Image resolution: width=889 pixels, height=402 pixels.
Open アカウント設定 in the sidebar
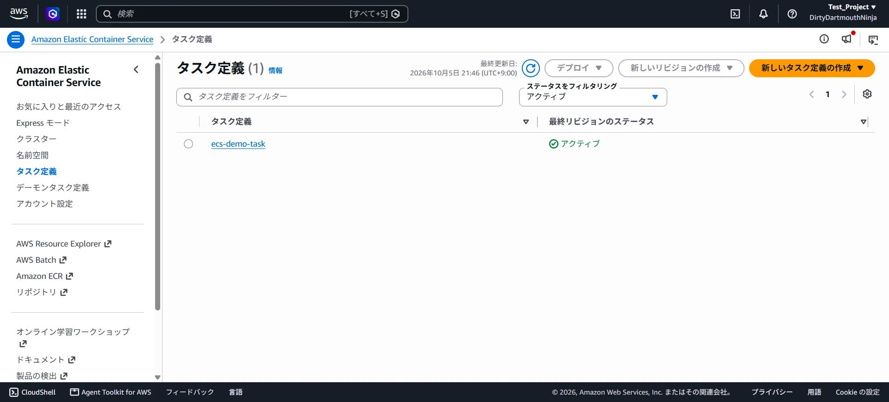pos(44,204)
